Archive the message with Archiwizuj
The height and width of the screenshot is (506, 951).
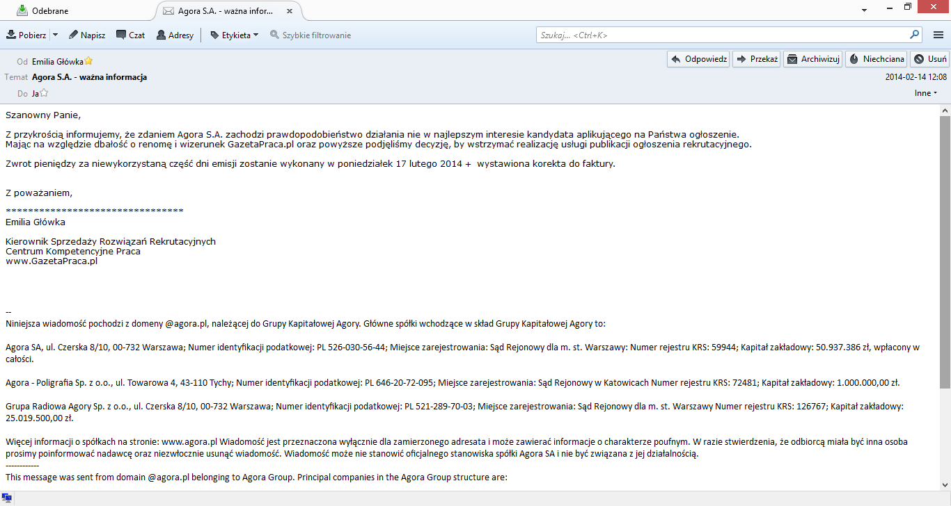pyautogui.click(x=812, y=59)
